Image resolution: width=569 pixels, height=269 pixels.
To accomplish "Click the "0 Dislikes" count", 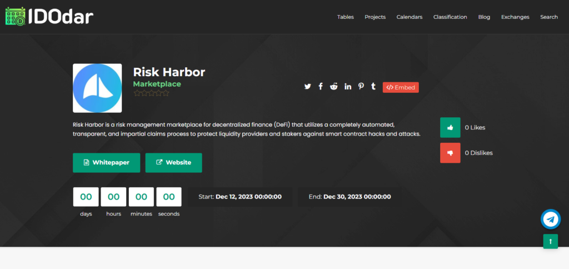I will [x=478, y=153].
